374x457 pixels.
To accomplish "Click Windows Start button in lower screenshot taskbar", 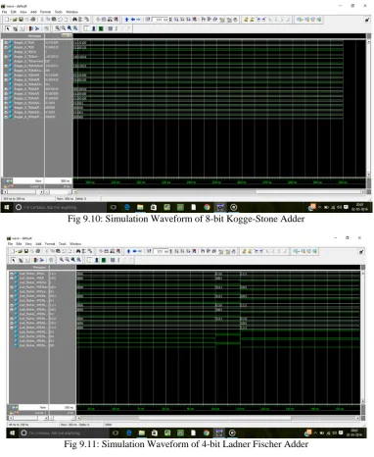I will point(12,432).
